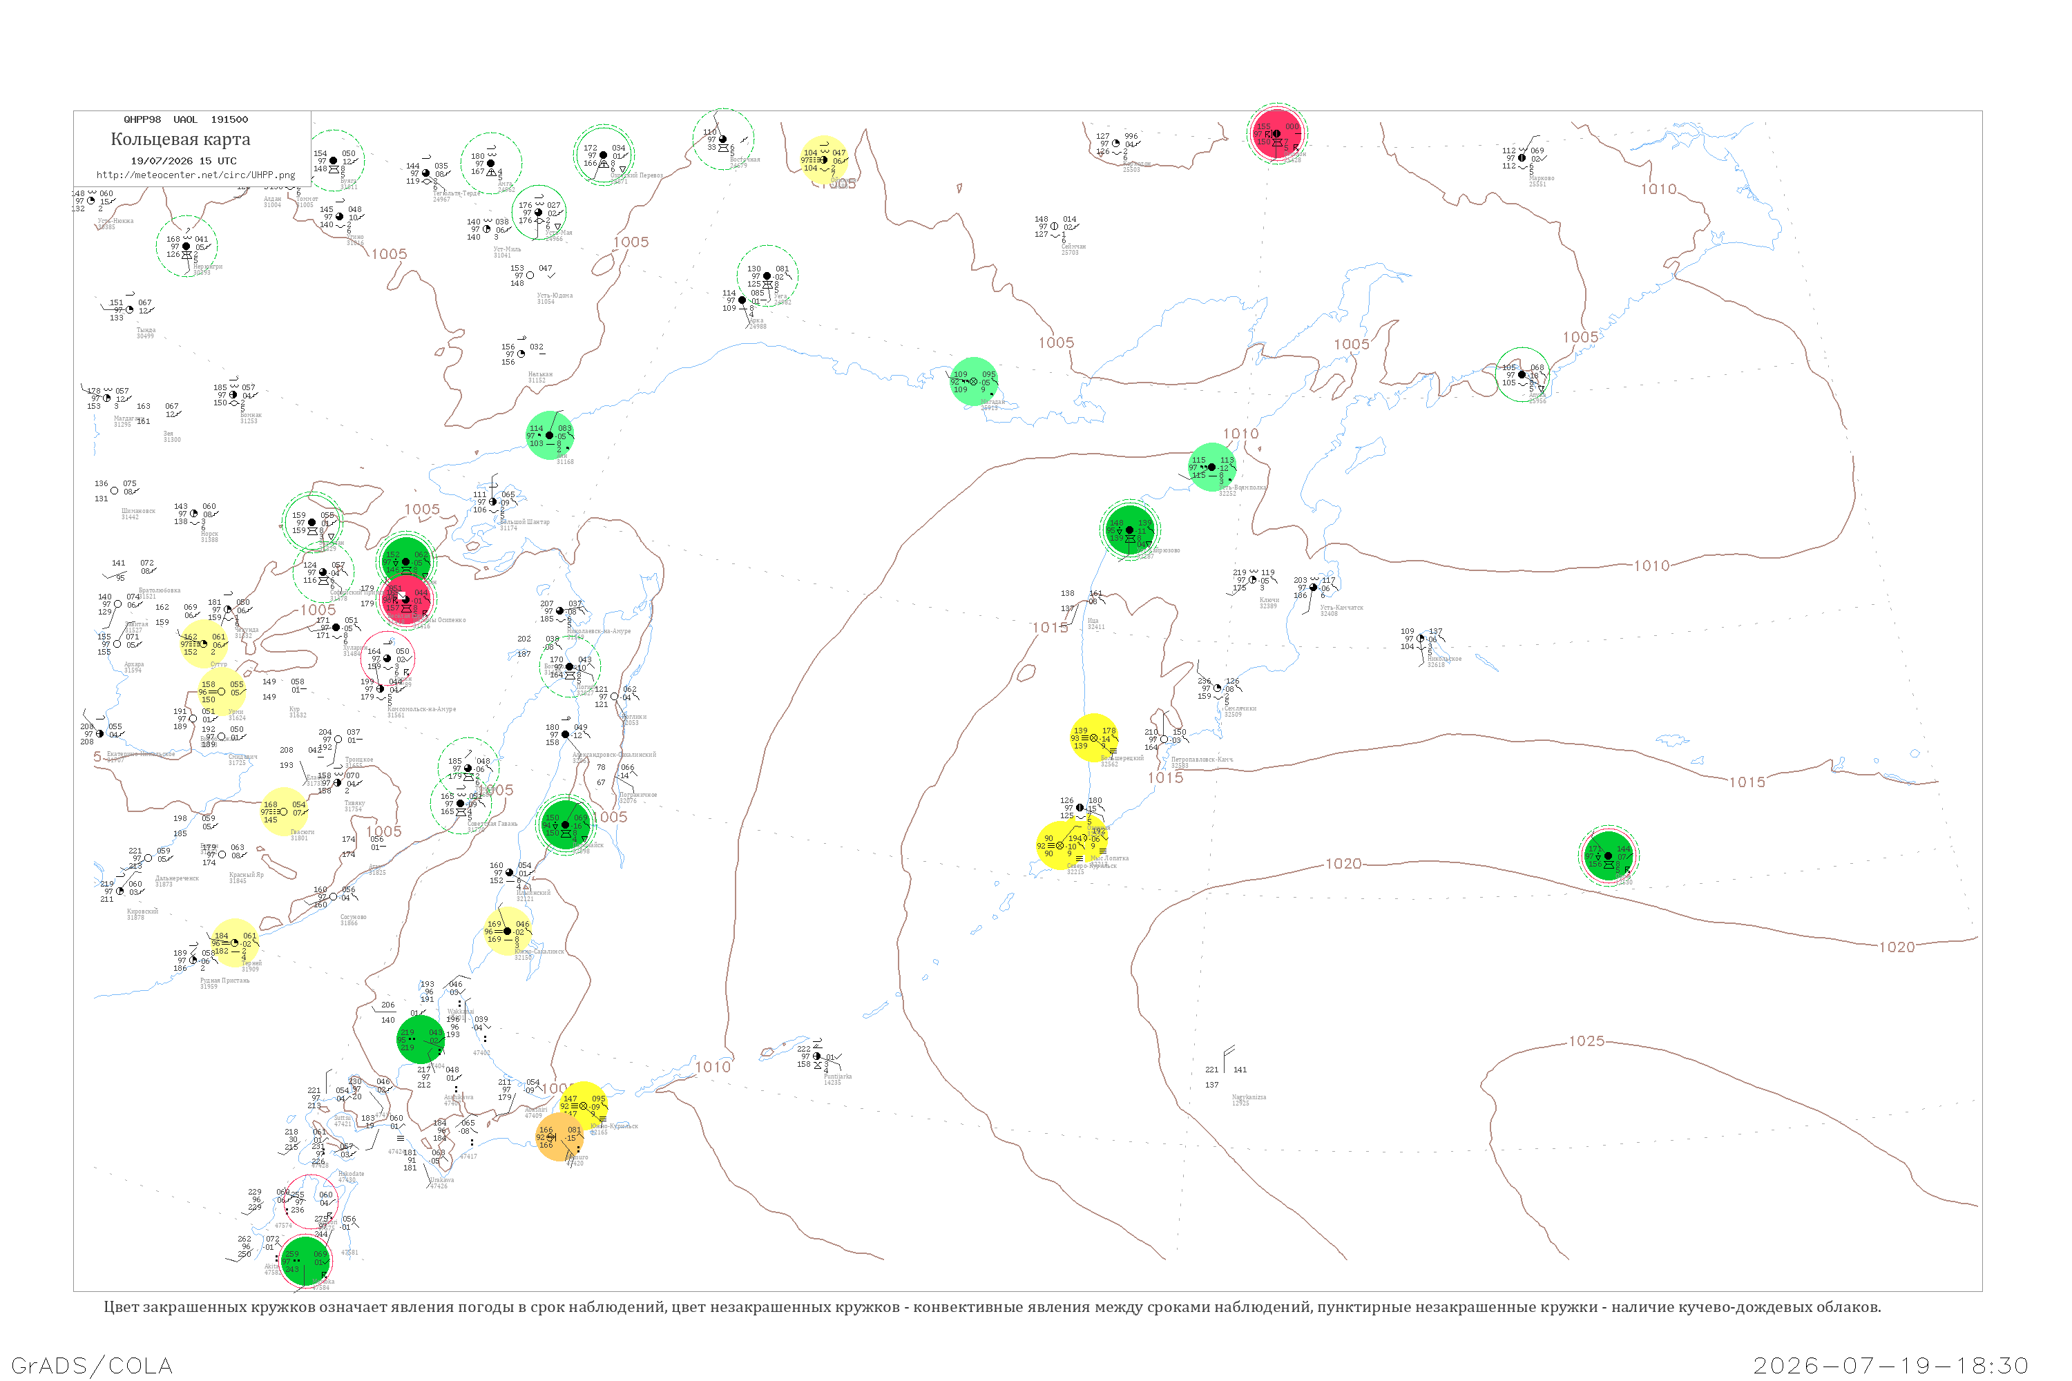Image resolution: width=2072 pixels, height=1381 pixels.
Task: Click the station label "Шимановск"
Action: point(138,511)
